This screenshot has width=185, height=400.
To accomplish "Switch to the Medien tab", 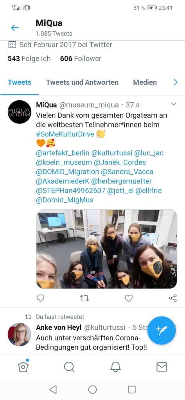I will pyautogui.click(x=145, y=82).
